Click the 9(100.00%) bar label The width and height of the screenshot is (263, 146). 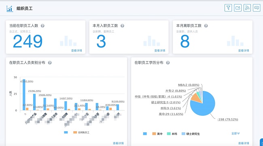tap(118, 101)
